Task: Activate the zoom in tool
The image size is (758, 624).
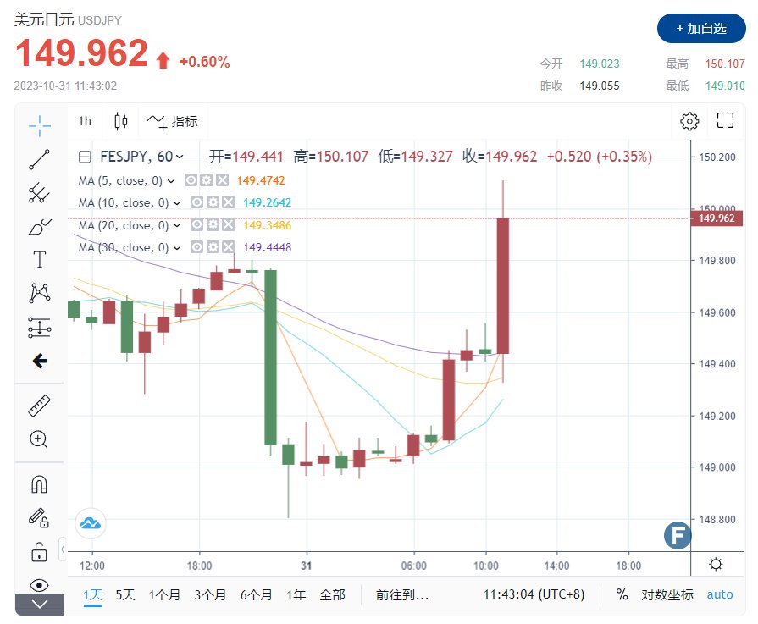Action: tap(40, 439)
